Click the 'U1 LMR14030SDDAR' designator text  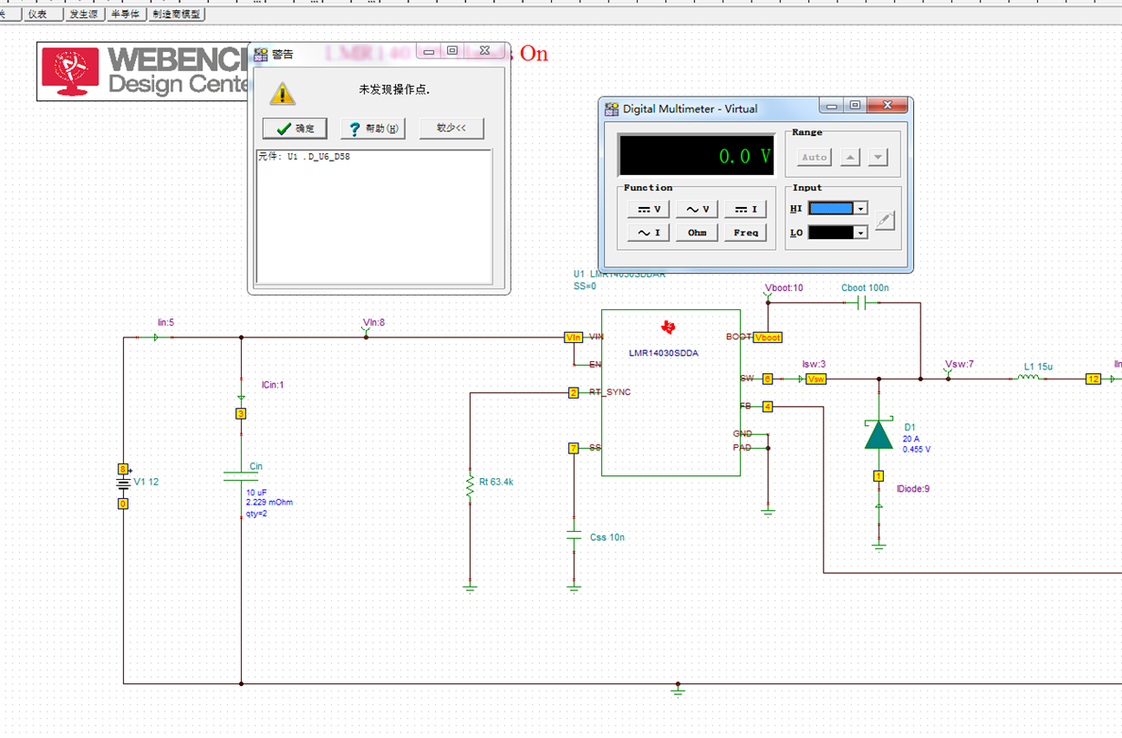coord(619,274)
